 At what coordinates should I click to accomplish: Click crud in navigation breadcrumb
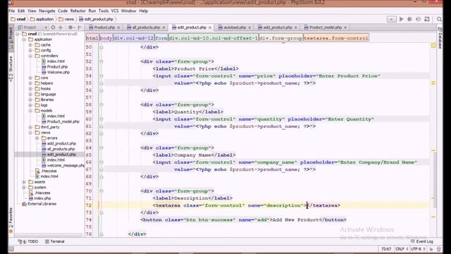tap(18, 19)
